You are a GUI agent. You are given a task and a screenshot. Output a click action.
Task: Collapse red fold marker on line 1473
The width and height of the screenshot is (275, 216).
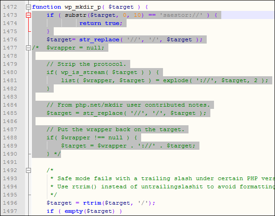(28, 15)
